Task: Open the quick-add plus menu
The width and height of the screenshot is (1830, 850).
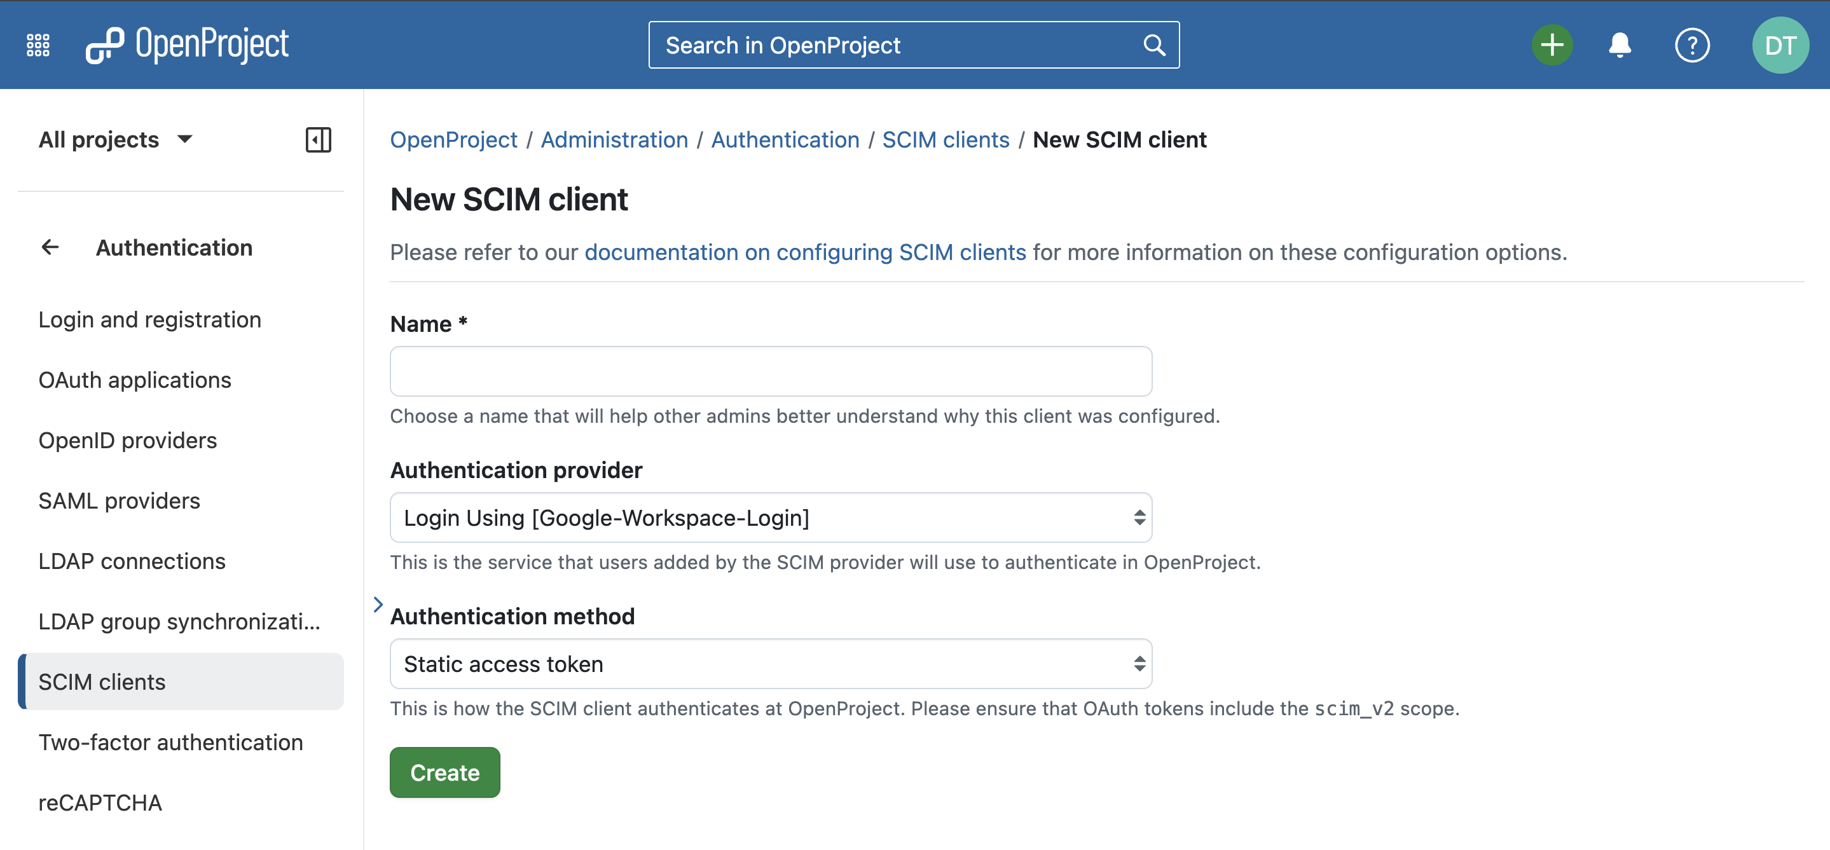Action: click(1551, 44)
